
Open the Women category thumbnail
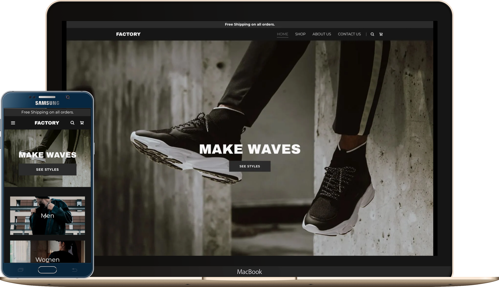[48, 252]
